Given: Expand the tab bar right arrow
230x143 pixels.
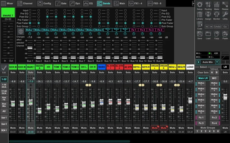Looking at the screenshot, I should [193, 3].
